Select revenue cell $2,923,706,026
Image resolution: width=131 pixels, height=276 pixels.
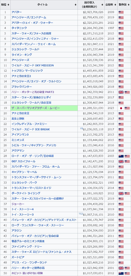point(91,12)
